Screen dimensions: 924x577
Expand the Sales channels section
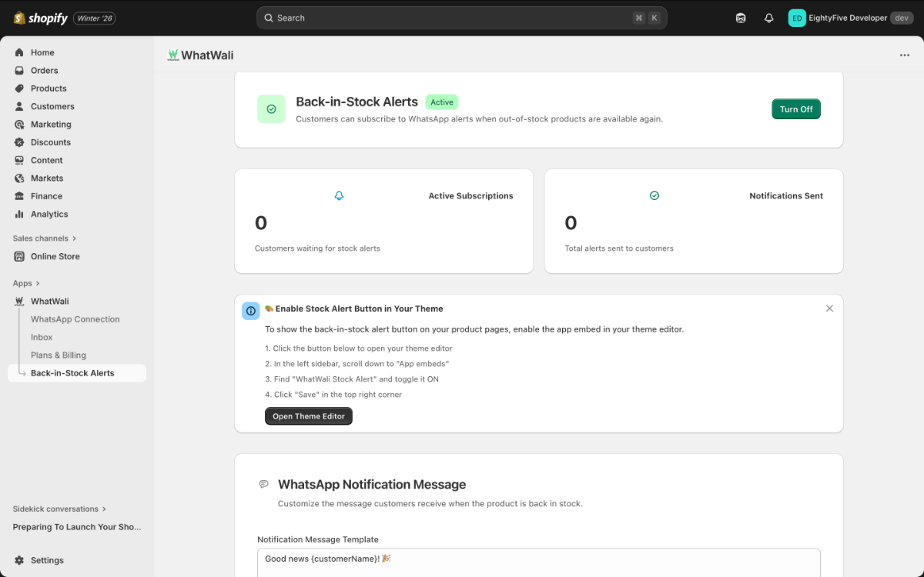[x=44, y=238]
